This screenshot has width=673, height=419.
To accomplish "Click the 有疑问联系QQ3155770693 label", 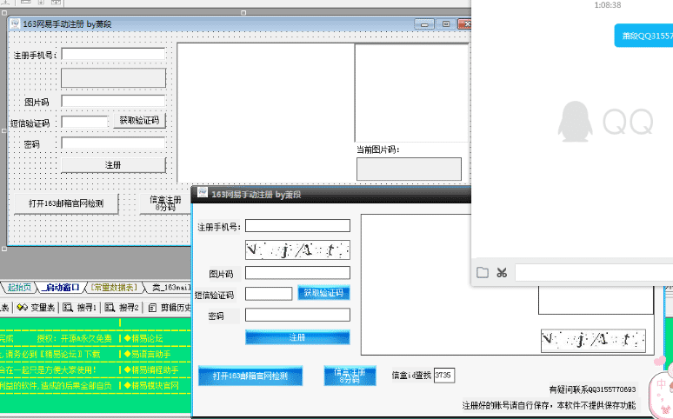I will 593,389.
